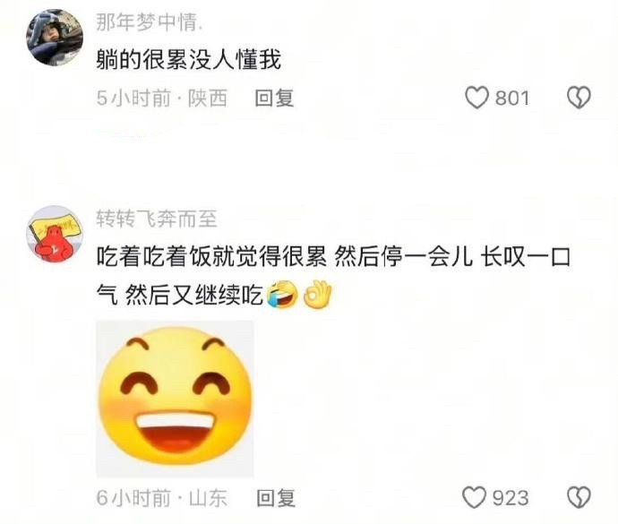The image size is (618, 524).
Task: Dislike the comment from 陕西
Action: point(579,98)
